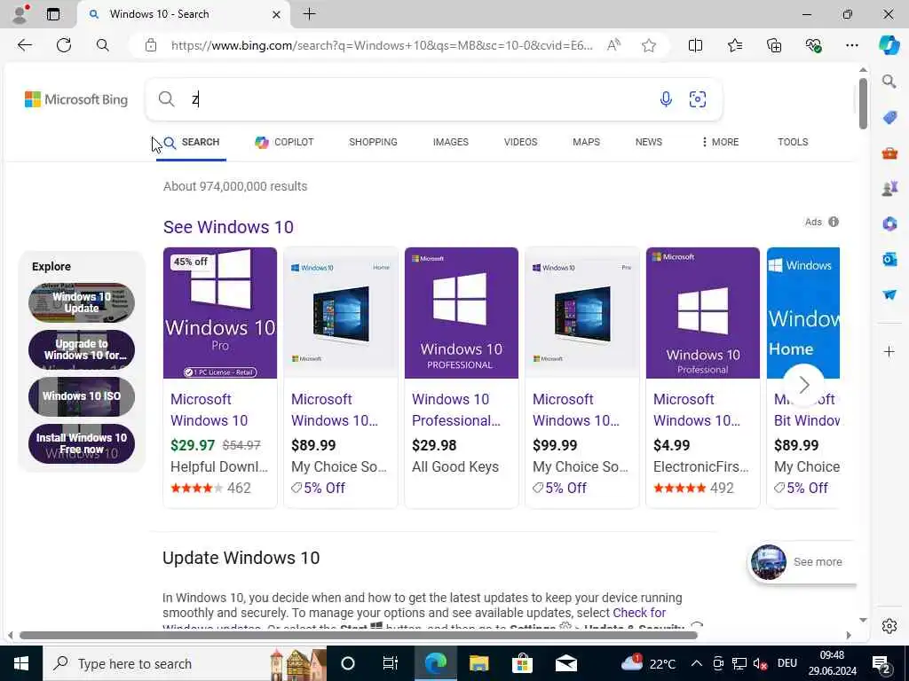Switch to the News tab
Screen dimensions: 909x681
[648, 142]
